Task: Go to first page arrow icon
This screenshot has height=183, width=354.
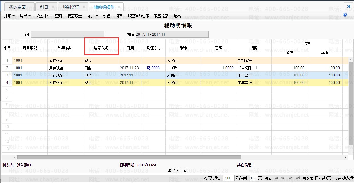Action: pos(276,178)
